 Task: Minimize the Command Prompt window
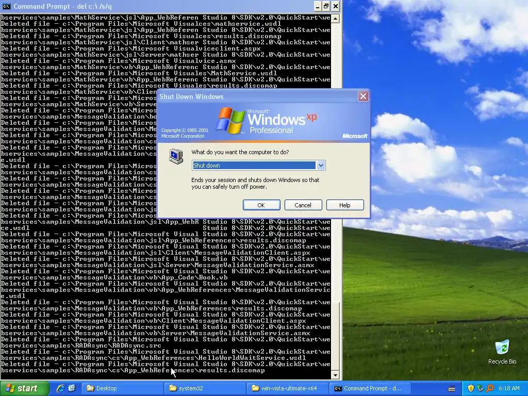pyautogui.click(x=318, y=6)
